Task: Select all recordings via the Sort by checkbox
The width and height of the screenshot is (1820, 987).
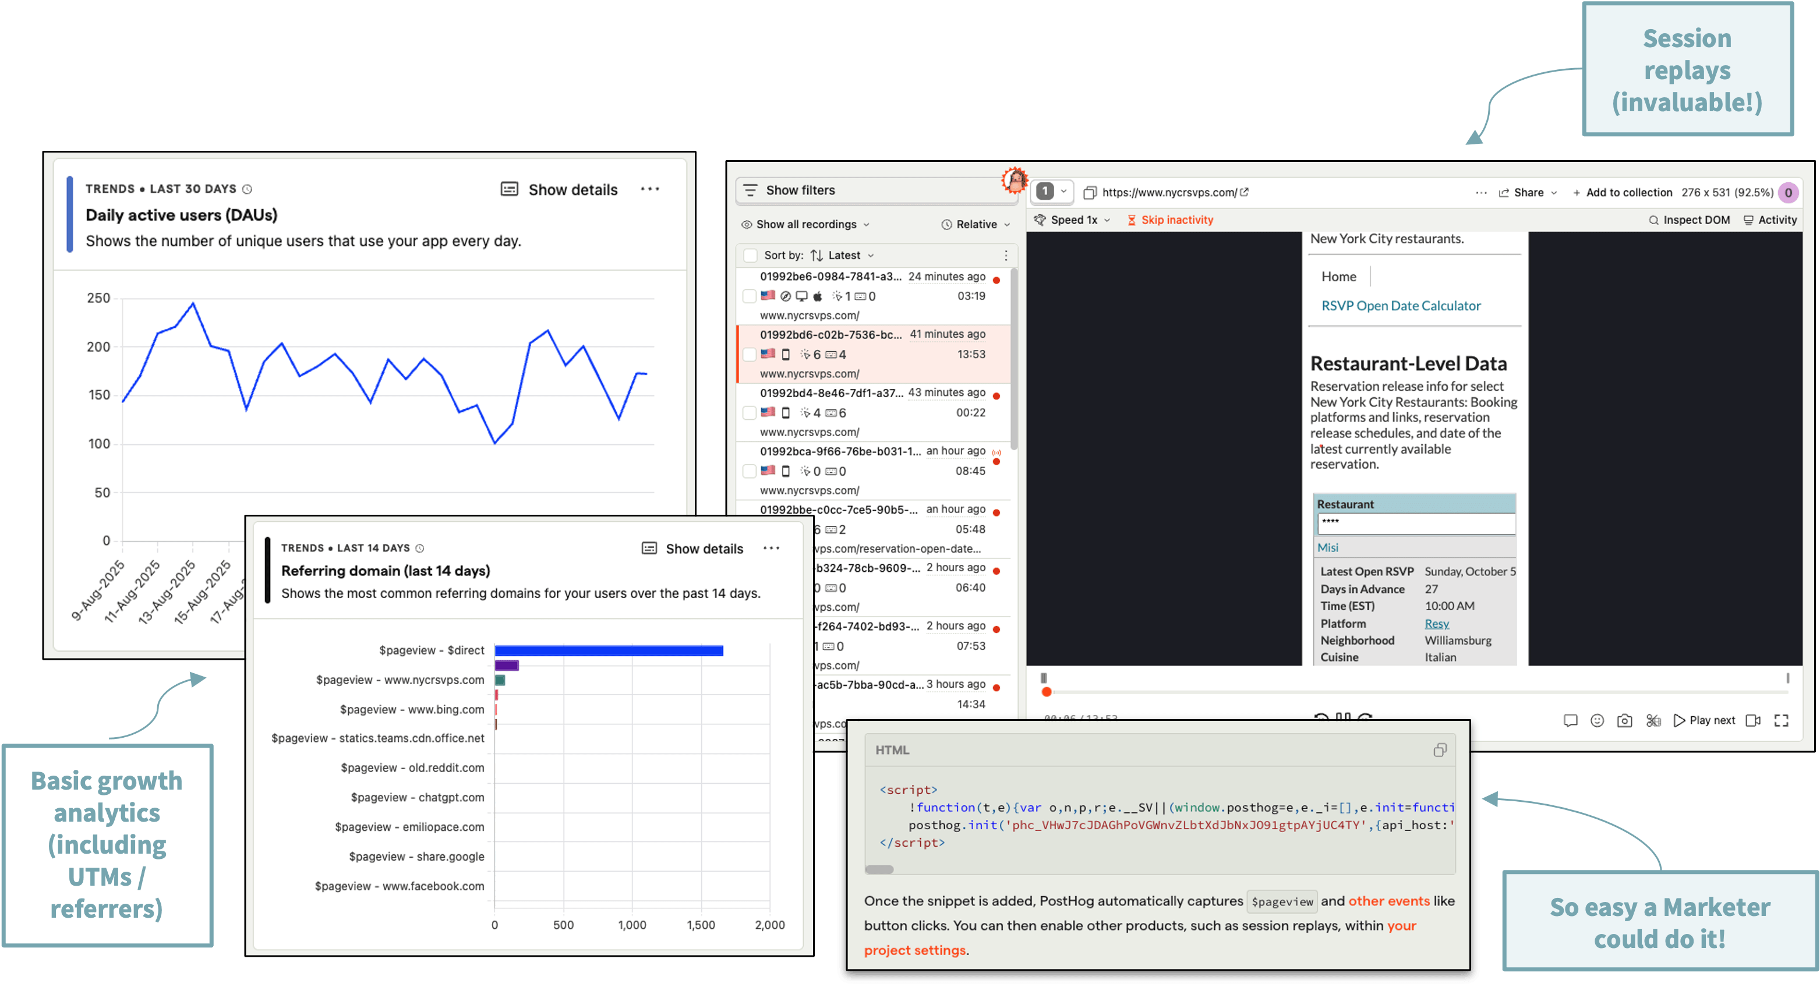Action: 750,255
